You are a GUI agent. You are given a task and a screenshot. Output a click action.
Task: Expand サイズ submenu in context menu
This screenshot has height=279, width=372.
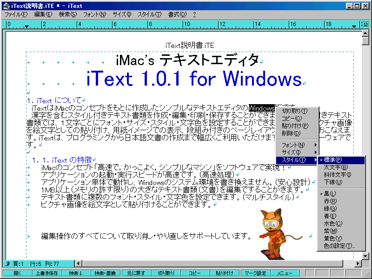click(297, 153)
